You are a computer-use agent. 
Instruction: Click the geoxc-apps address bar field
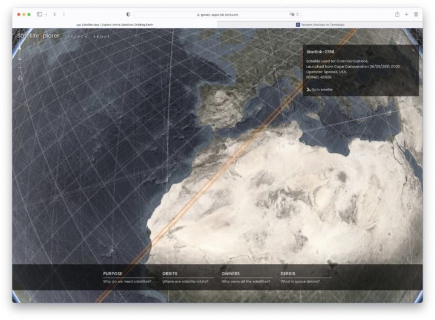point(217,14)
